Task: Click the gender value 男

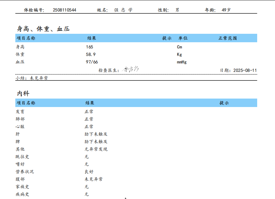Action: click(177, 10)
